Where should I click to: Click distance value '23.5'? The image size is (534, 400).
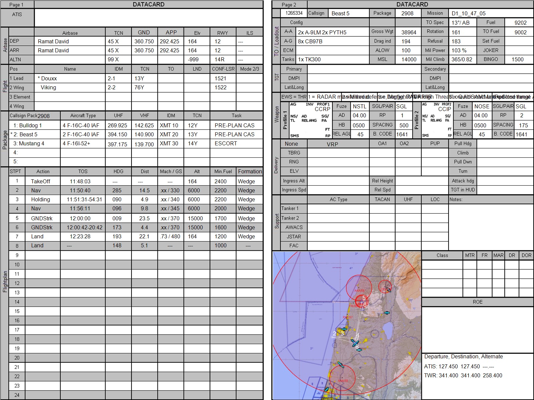pos(145,218)
